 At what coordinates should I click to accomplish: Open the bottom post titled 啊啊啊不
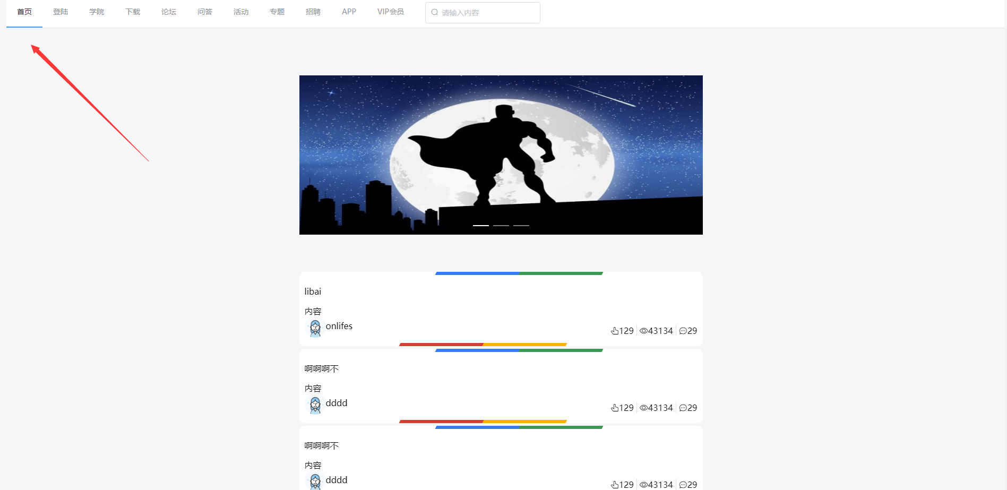322,445
